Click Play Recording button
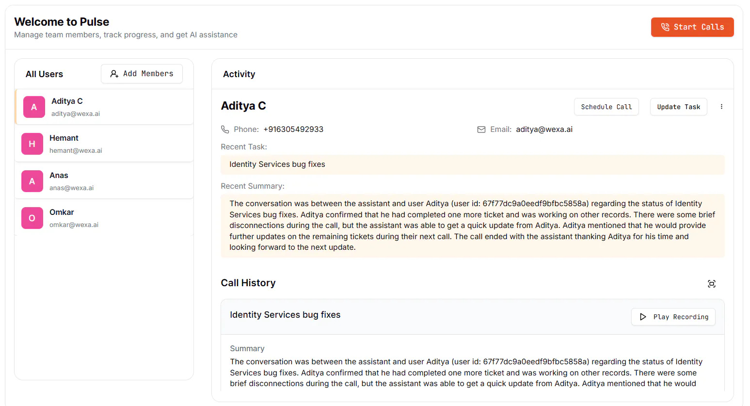The height and width of the screenshot is (406, 750). point(673,317)
